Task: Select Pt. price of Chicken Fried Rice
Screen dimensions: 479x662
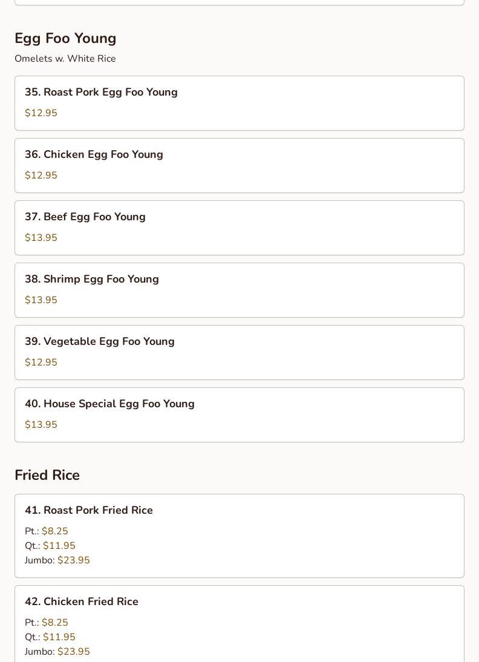Action: (x=54, y=623)
